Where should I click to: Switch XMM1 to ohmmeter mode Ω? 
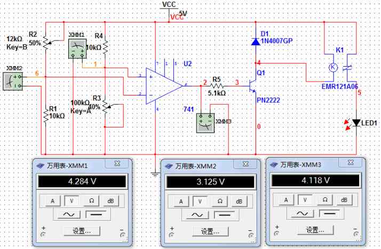[x=91, y=200]
